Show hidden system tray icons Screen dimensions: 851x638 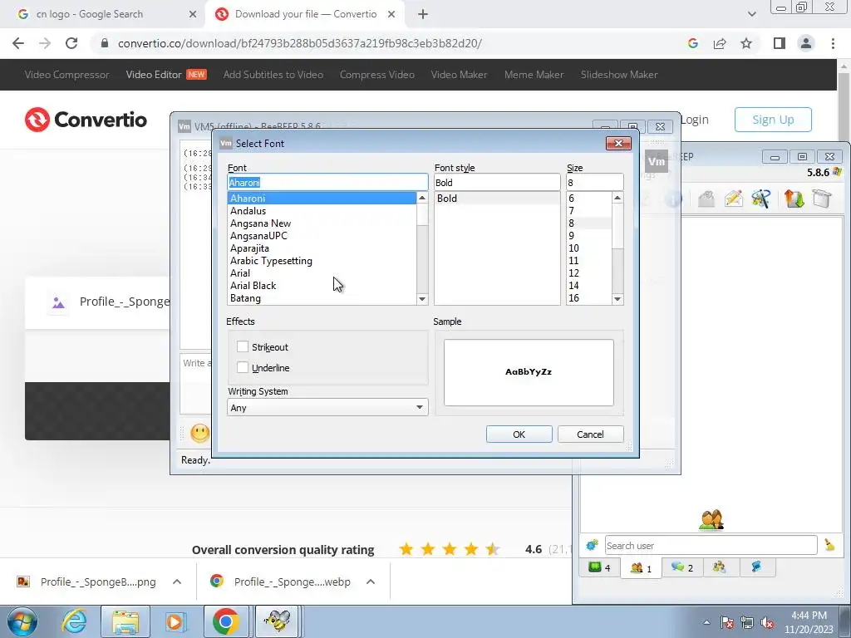(706, 623)
